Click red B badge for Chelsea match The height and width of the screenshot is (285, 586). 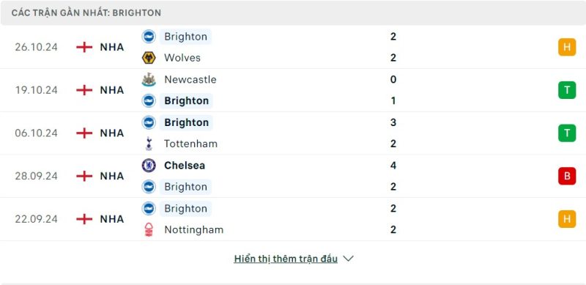tap(567, 176)
